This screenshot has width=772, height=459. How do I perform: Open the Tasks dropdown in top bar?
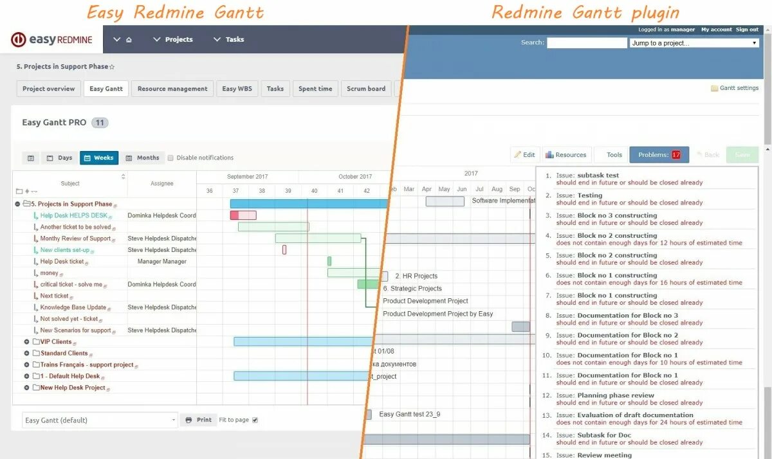[228, 40]
